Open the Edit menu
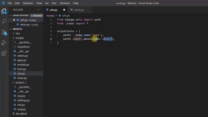 [x=17, y=3]
